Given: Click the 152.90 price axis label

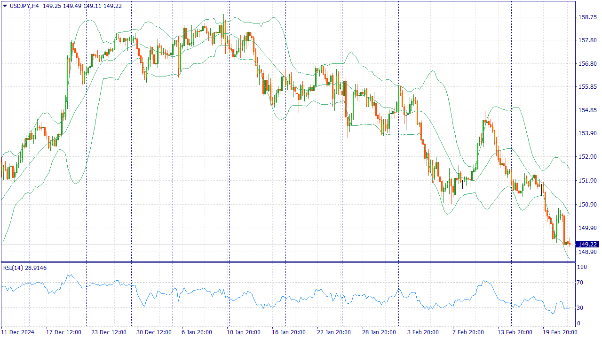Looking at the screenshot, I should point(587,157).
